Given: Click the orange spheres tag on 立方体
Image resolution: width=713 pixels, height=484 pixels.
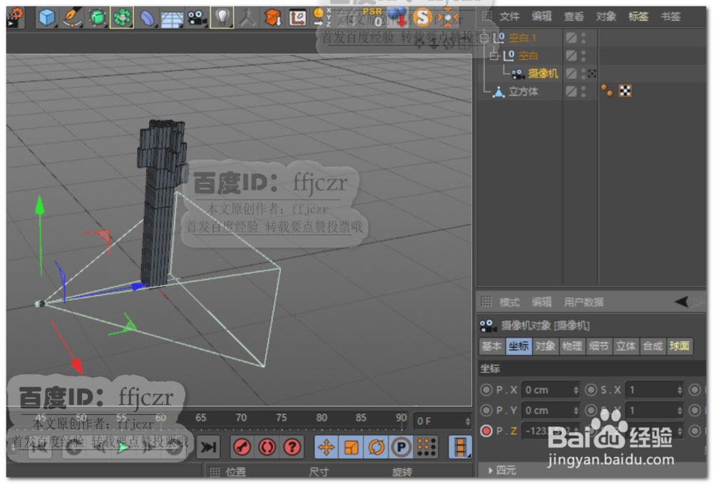Looking at the screenshot, I should point(607,91).
